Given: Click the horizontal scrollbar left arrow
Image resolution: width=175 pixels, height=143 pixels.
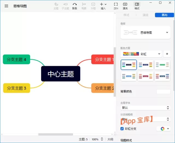Looking at the screenshot, I should click(2, 134).
